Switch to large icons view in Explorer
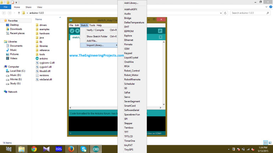Viewport: 273px width, 153px height. click(x=270, y=142)
